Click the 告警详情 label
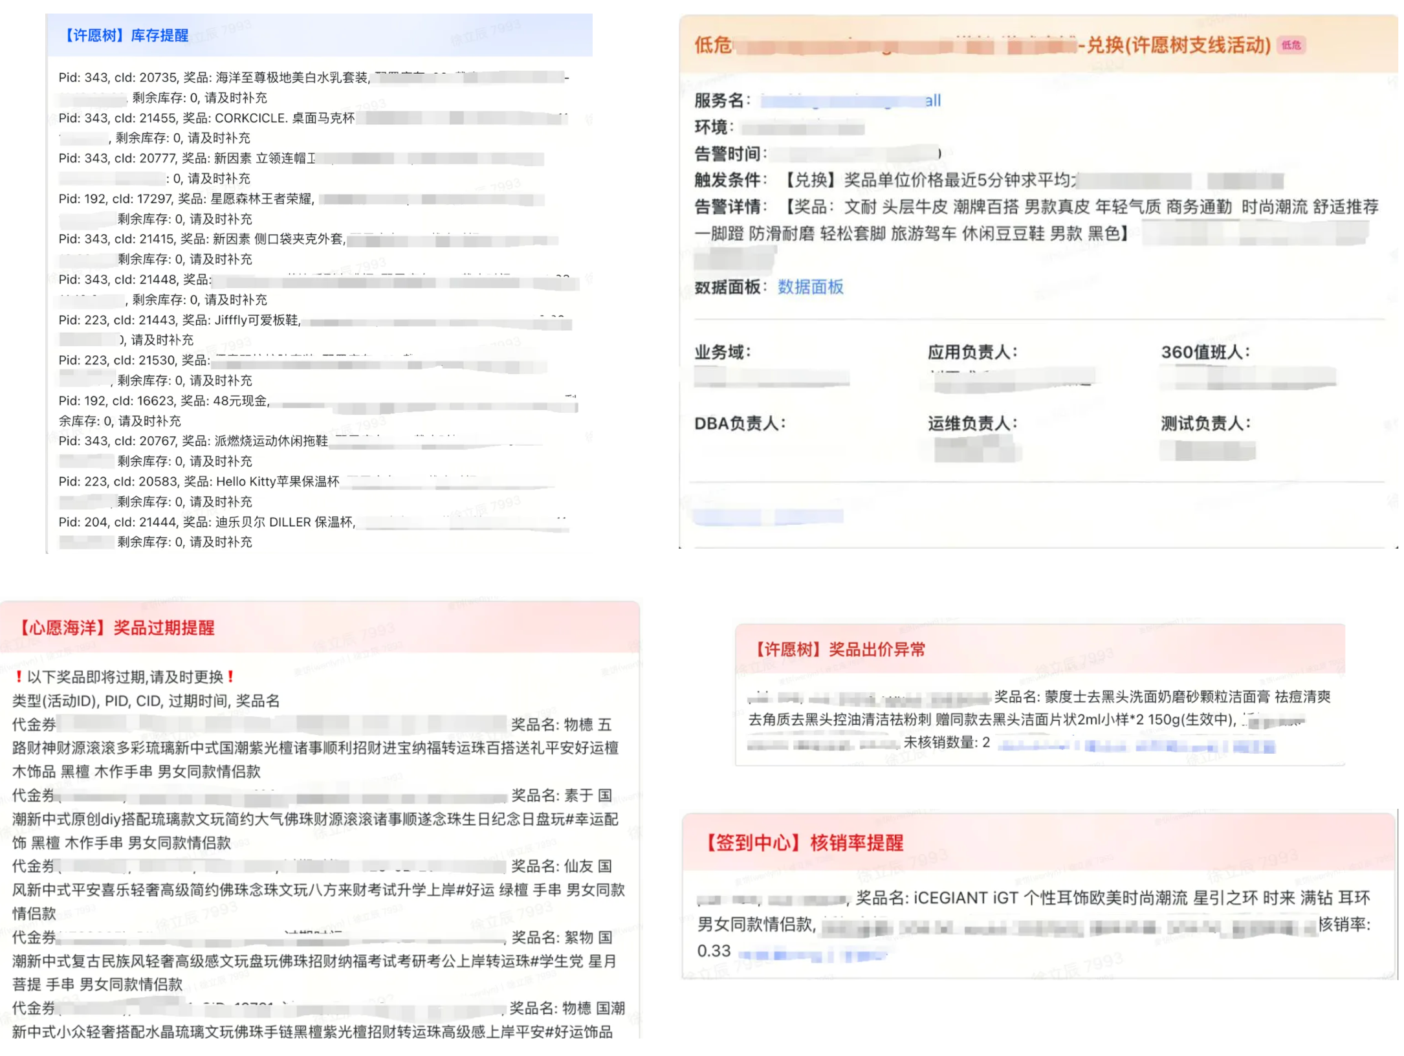 (730, 206)
